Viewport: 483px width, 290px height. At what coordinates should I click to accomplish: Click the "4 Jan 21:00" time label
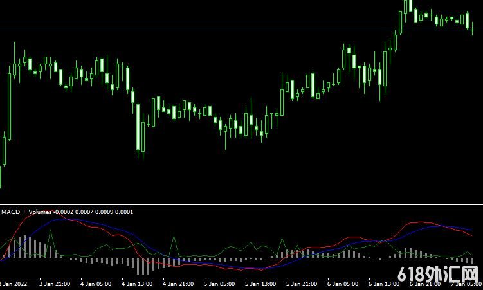click(178, 284)
